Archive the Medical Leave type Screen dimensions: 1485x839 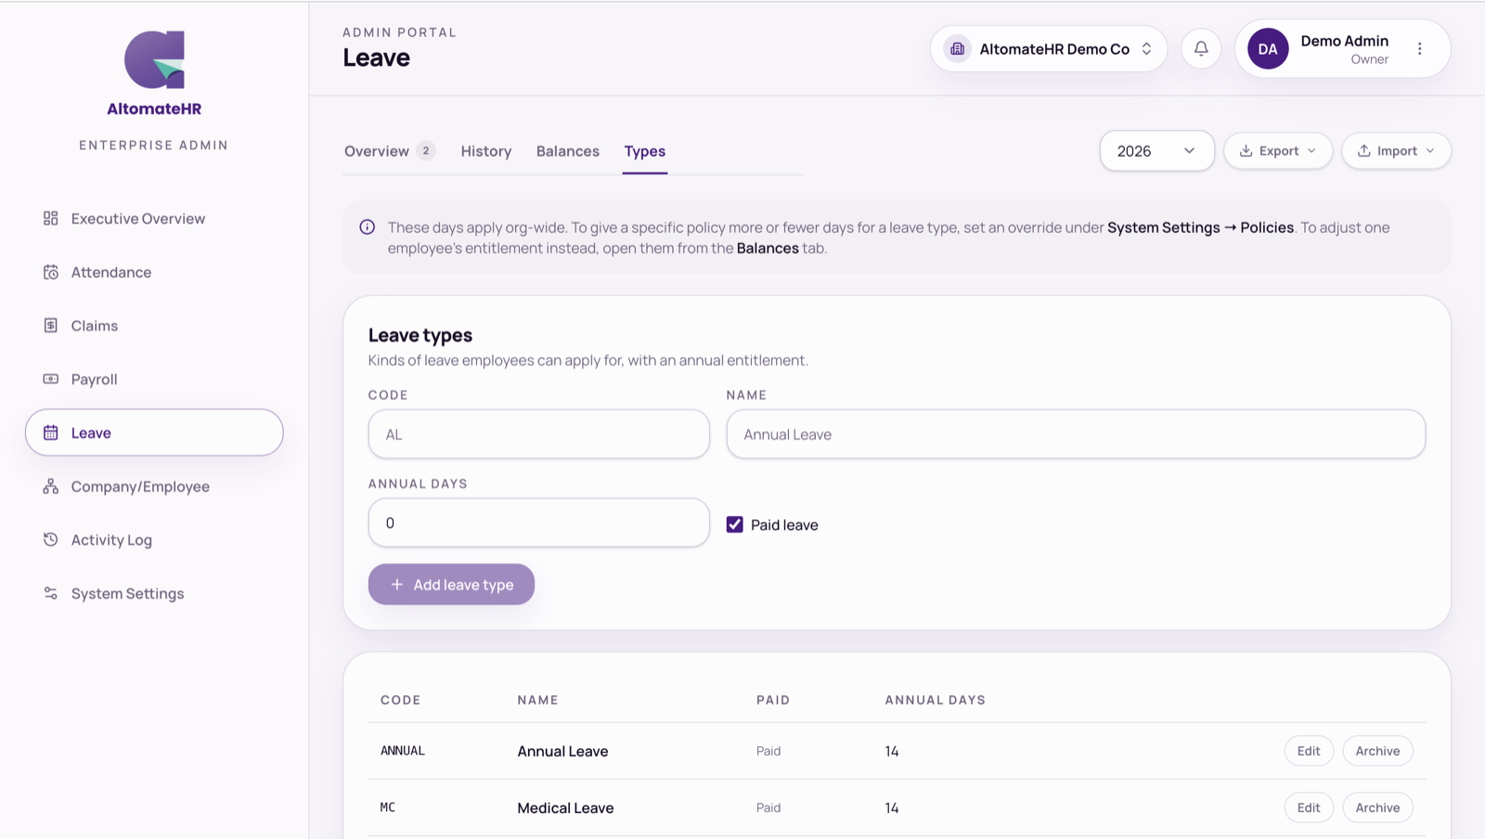[1377, 807]
